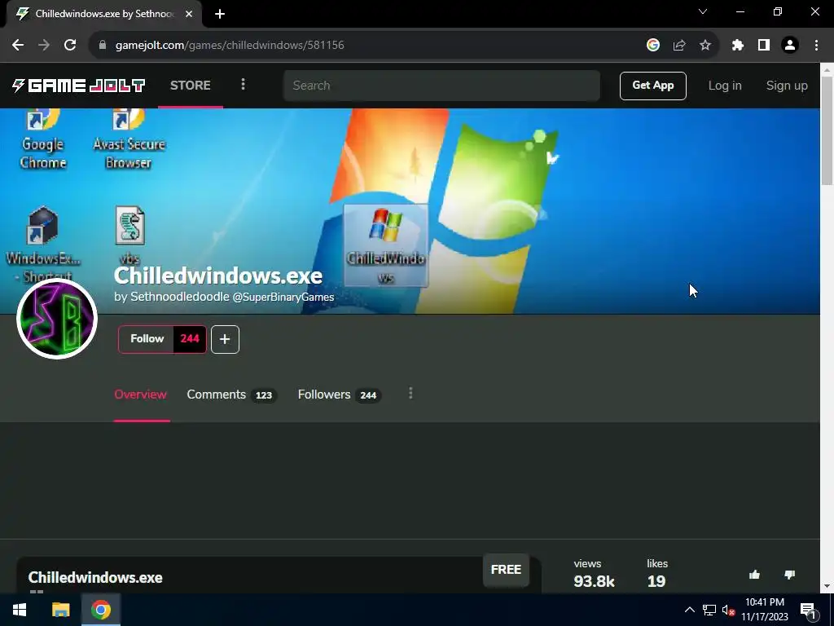This screenshot has height=626, width=834.
Task: Click the Google icon in the address bar
Action: click(x=653, y=46)
